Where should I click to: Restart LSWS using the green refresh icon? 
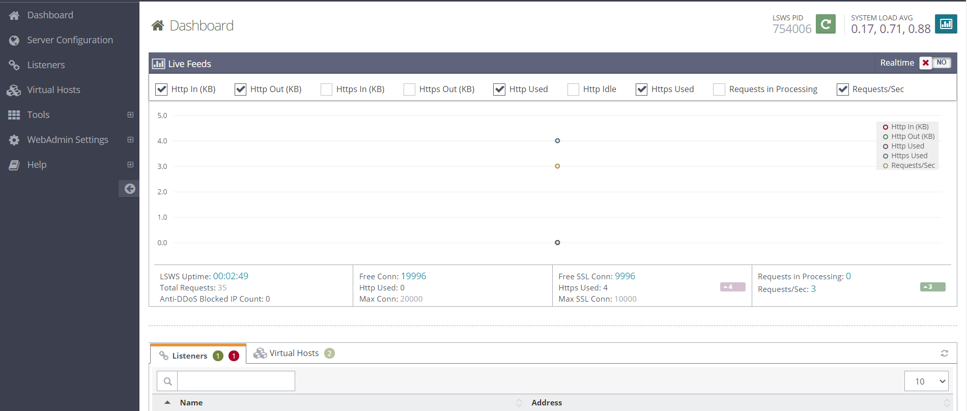click(x=826, y=24)
